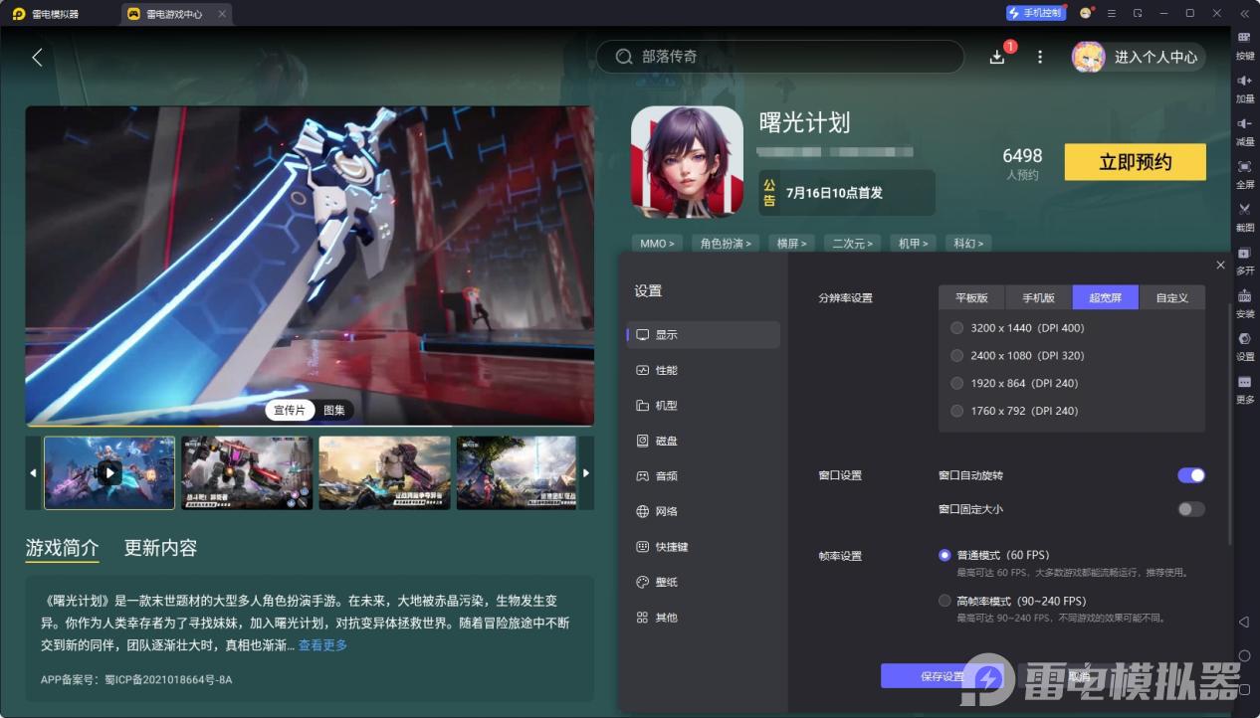Click the 角色扮演 tag chip
Screen dimensions: 1260x718
(727, 244)
